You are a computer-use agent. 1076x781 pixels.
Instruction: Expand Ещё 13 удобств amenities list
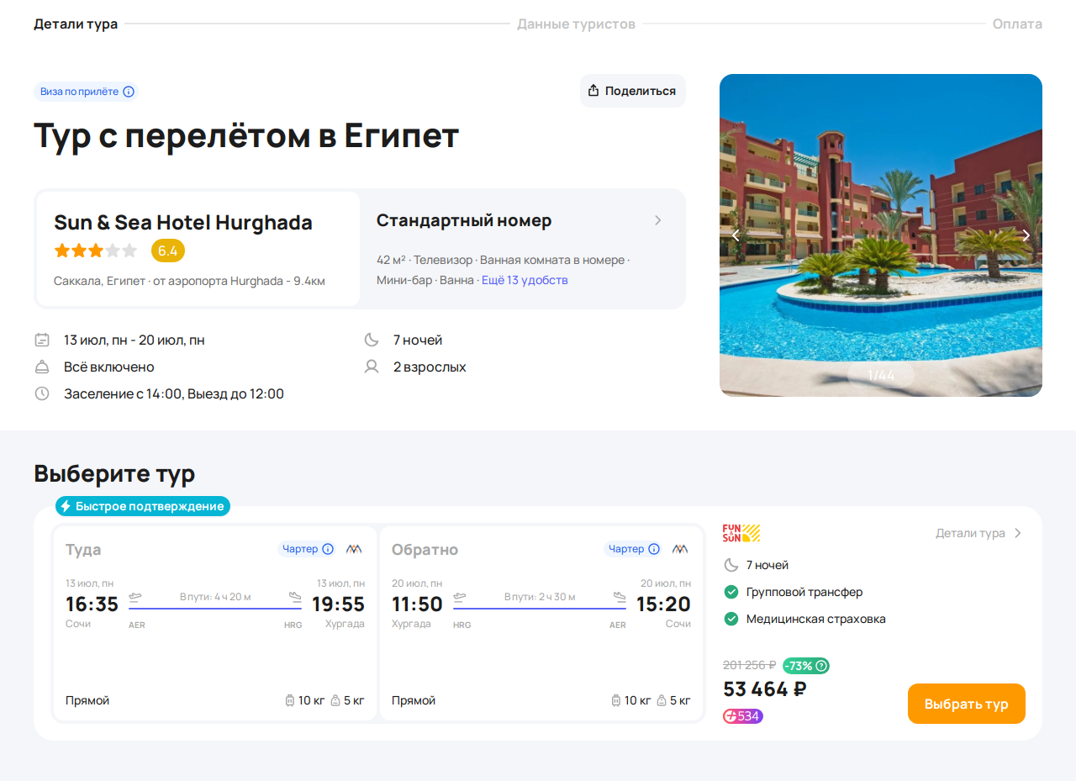[525, 280]
